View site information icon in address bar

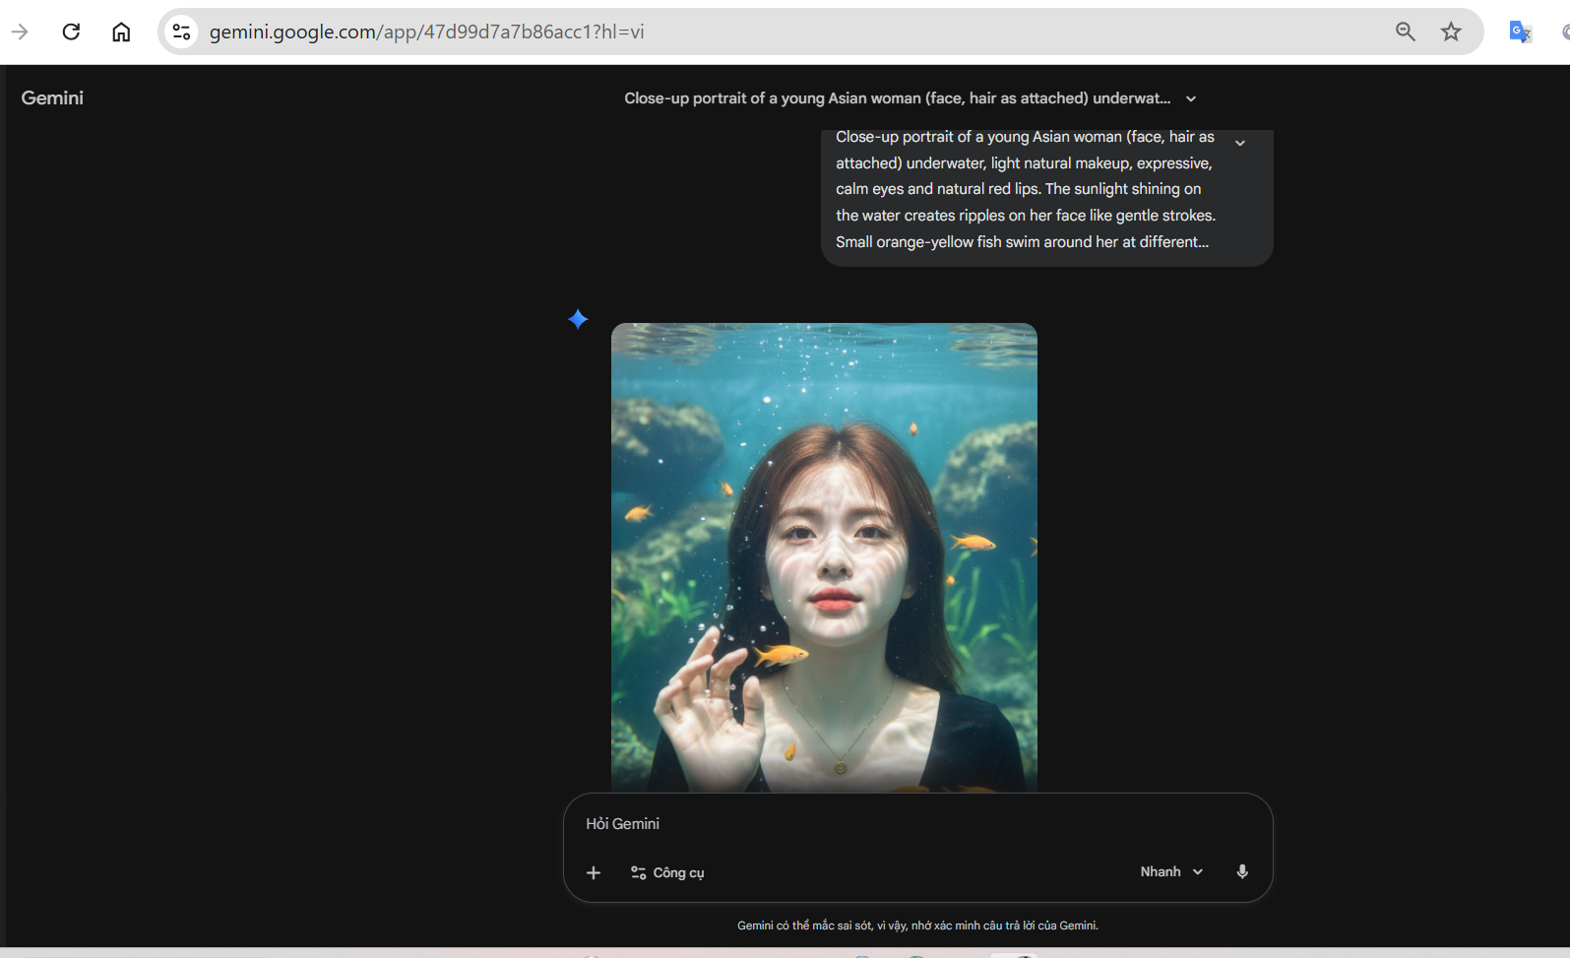point(181,32)
